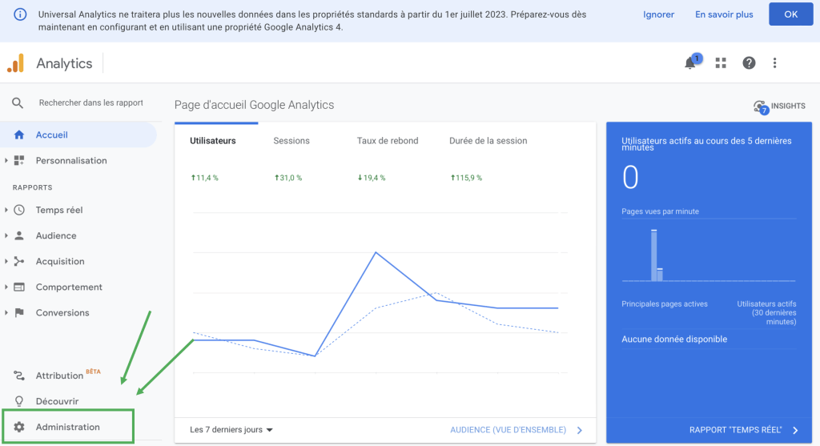Confirm the banner with OK button

pyautogui.click(x=790, y=14)
